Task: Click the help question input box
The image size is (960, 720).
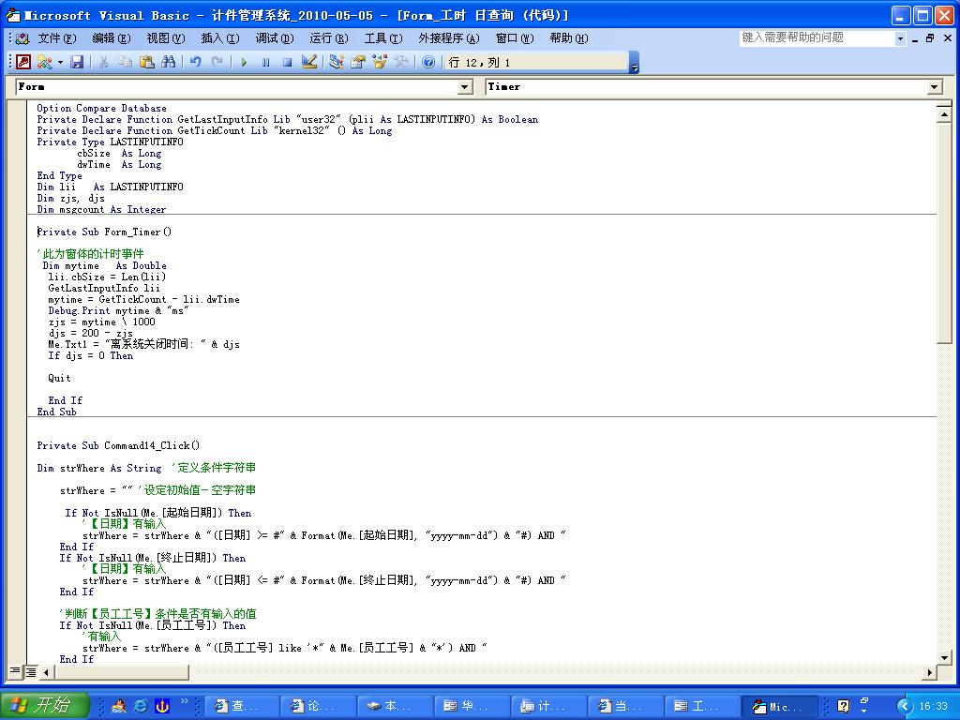Action: coord(817,37)
